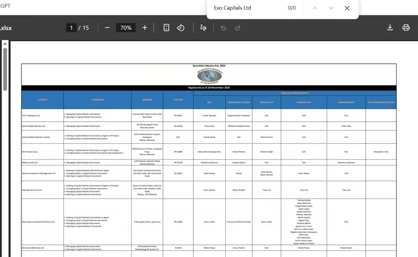Click the 70% zoom level box
418x257 pixels.
[125, 28]
